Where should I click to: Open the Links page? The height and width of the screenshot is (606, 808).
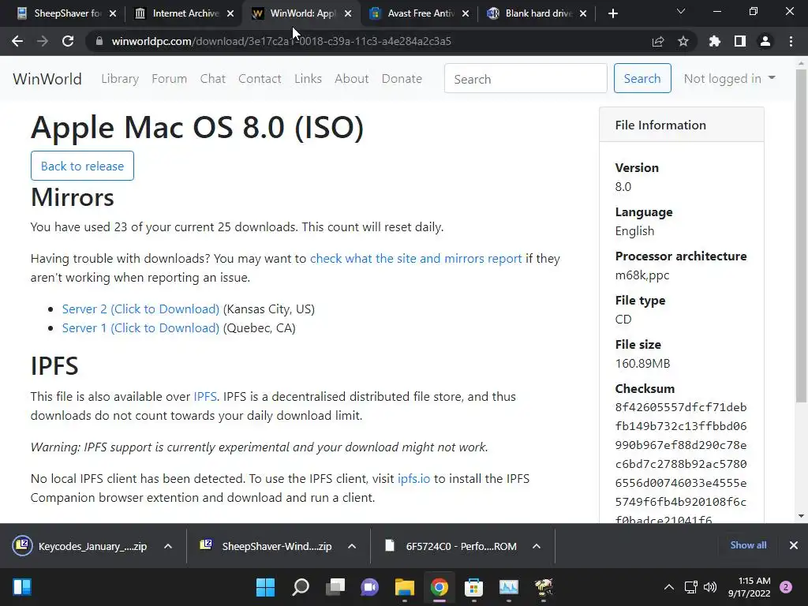click(309, 79)
